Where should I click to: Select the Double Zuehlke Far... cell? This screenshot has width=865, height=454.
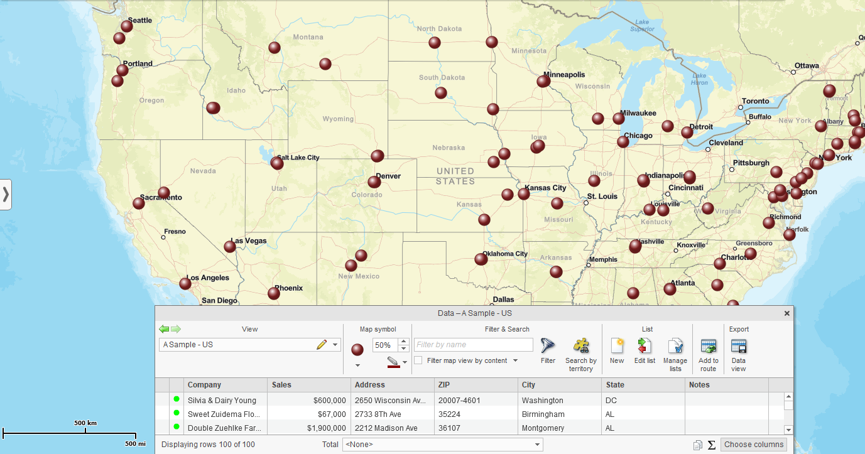[226, 428]
